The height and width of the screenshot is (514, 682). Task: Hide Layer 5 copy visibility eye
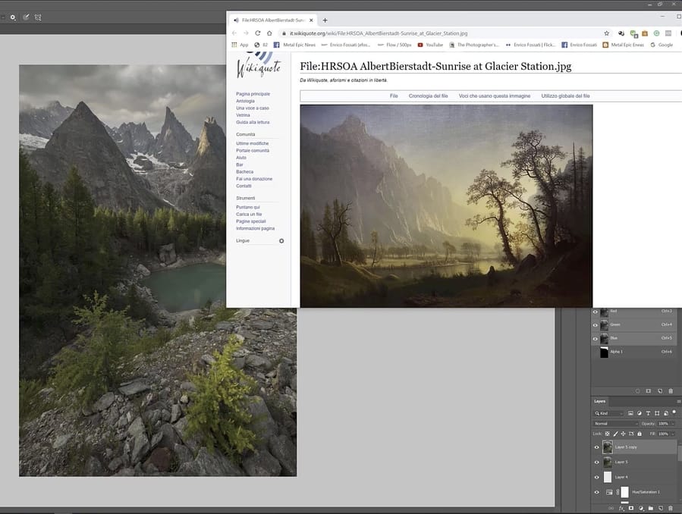point(597,447)
